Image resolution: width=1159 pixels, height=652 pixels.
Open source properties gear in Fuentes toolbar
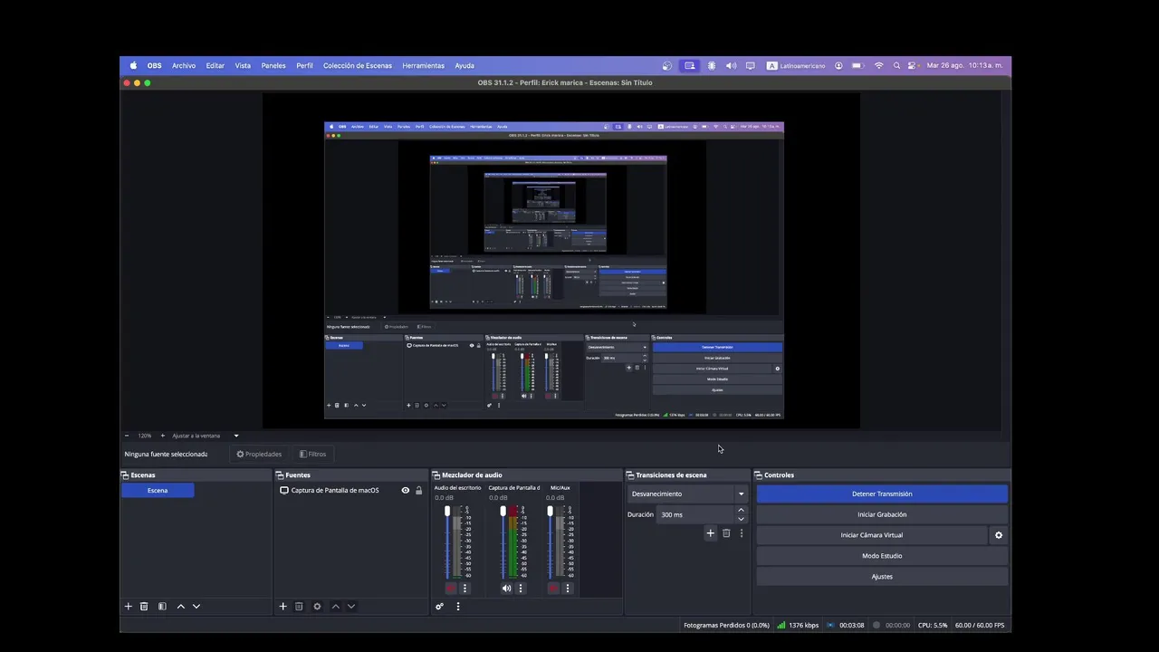(317, 607)
